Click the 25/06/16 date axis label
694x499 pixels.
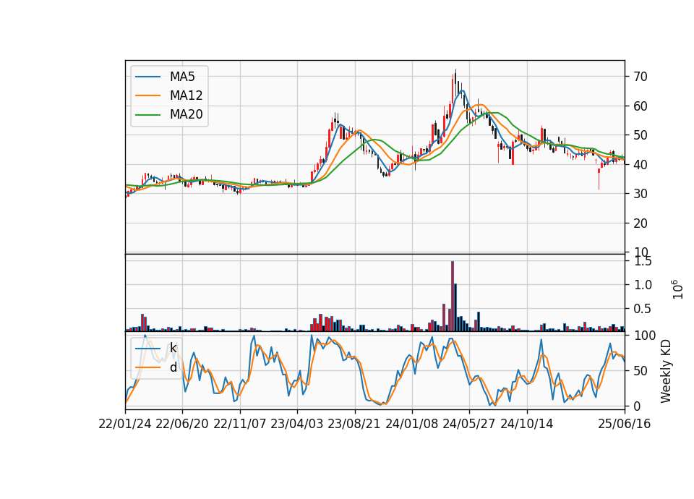pos(625,424)
